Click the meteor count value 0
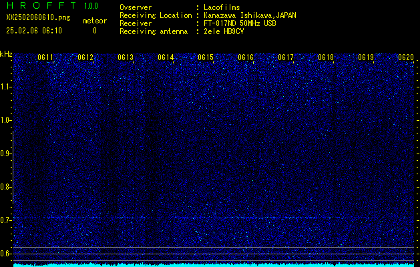420x267 pixels. 95,31
